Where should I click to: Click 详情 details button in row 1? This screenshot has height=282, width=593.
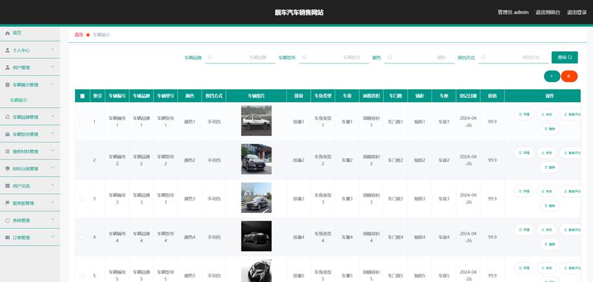pos(524,114)
